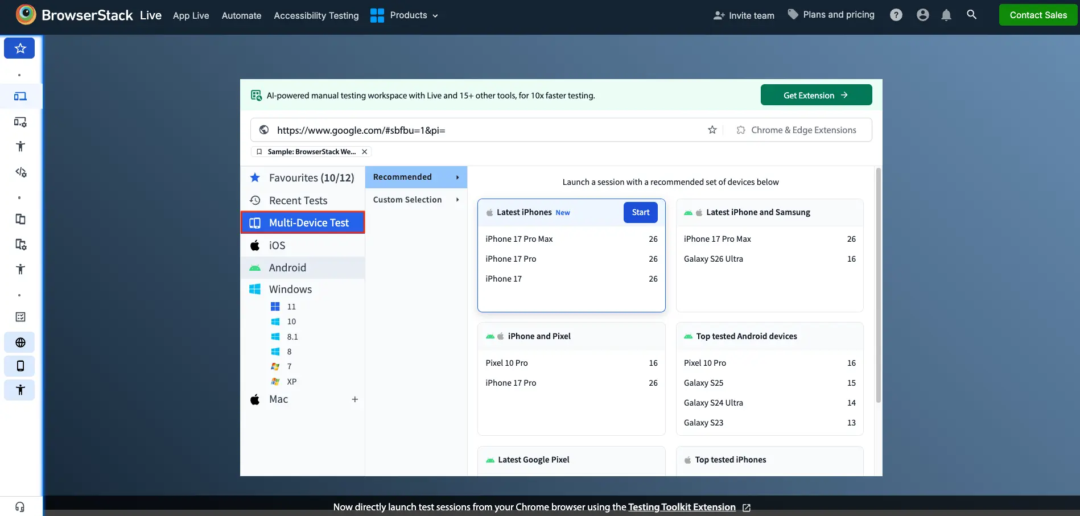
Task: Click Galaxy S26 Ultra row
Action: click(x=769, y=259)
